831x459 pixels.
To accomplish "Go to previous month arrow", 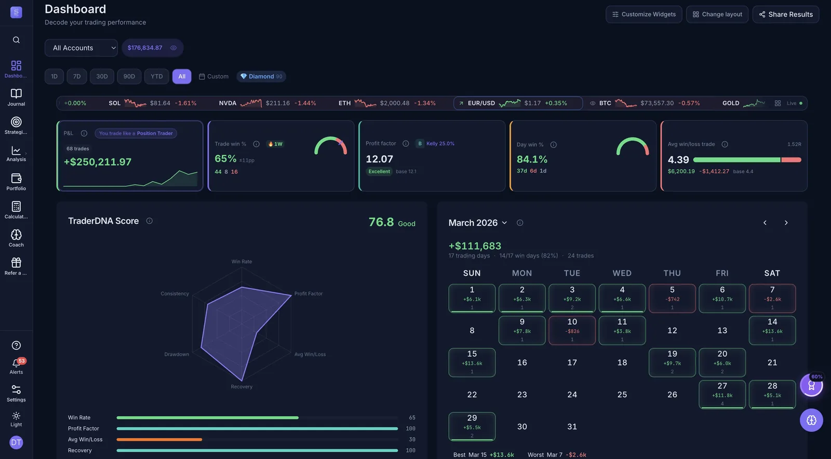I will click(x=765, y=223).
